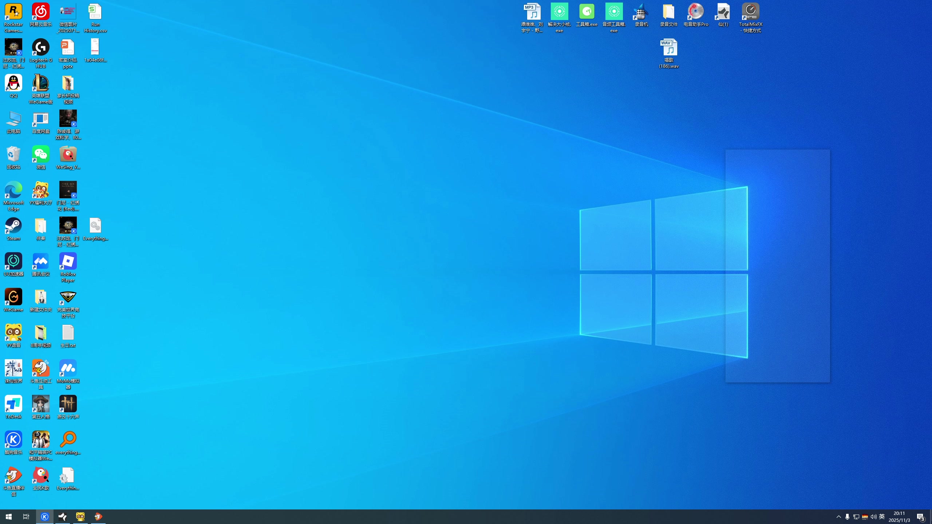
Task: Click the WeGame desktop icon
Action: point(13,297)
